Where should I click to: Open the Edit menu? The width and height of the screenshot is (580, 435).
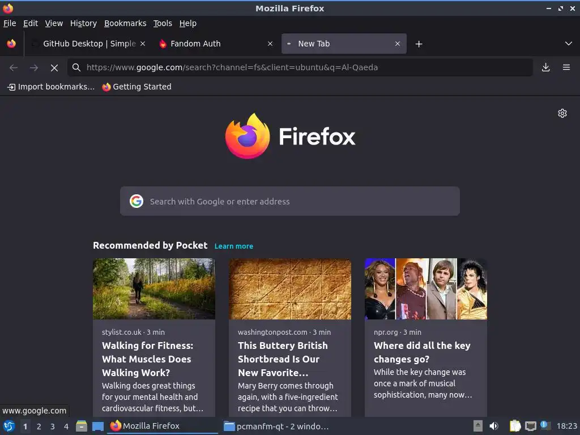click(x=31, y=23)
